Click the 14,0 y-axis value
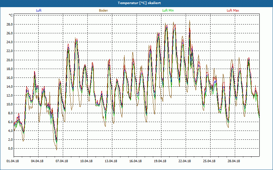The image size is (273, 170). click(10, 87)
